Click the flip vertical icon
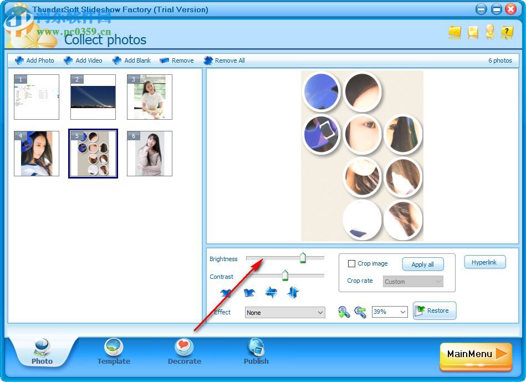 (292, 293)
